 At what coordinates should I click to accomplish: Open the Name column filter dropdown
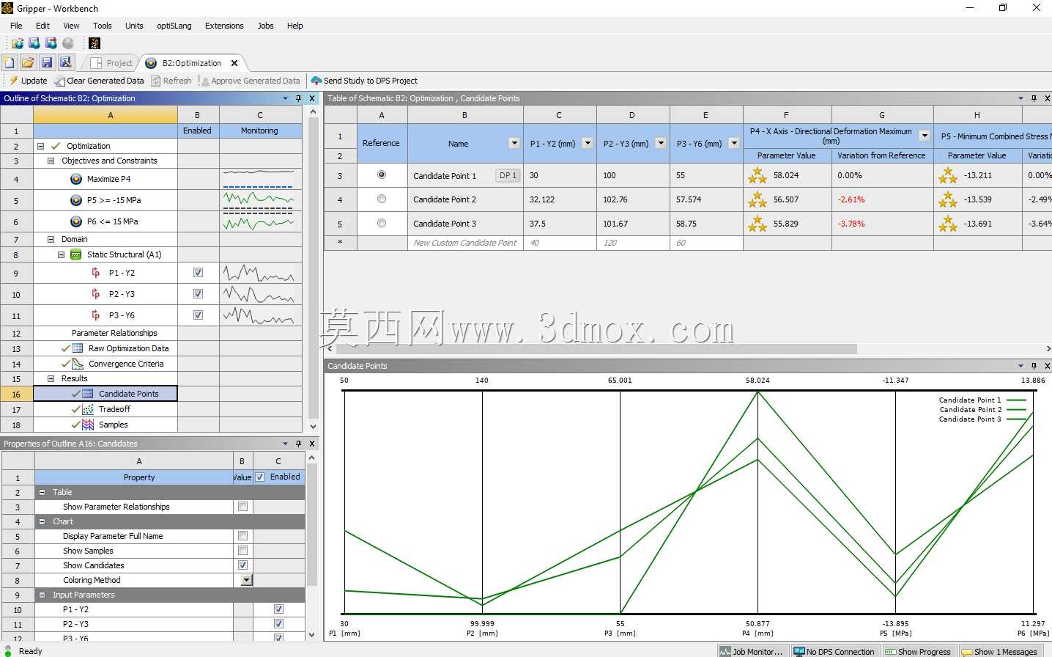[514, 144]
